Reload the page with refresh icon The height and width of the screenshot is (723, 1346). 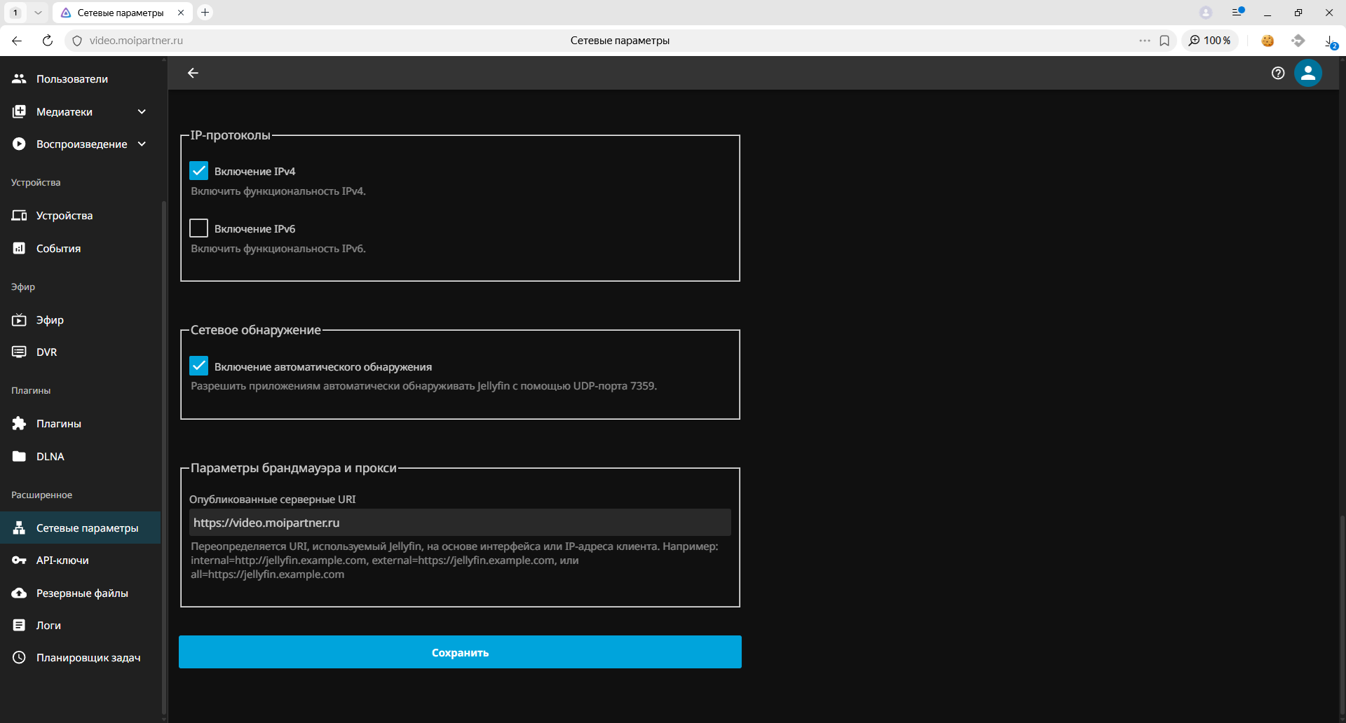point(48,41)
